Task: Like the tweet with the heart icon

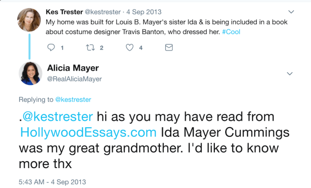Action: click(130, 47)
